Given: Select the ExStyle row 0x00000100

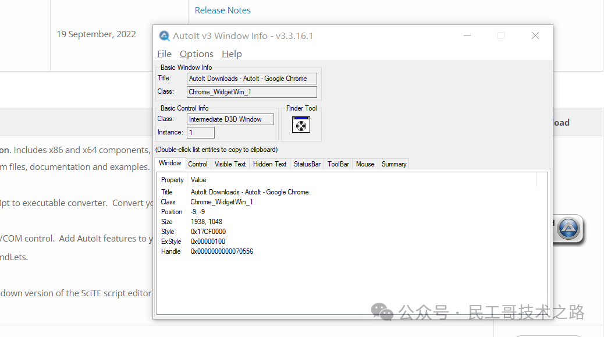Looking at the screenshot, I should coord(352,242).
